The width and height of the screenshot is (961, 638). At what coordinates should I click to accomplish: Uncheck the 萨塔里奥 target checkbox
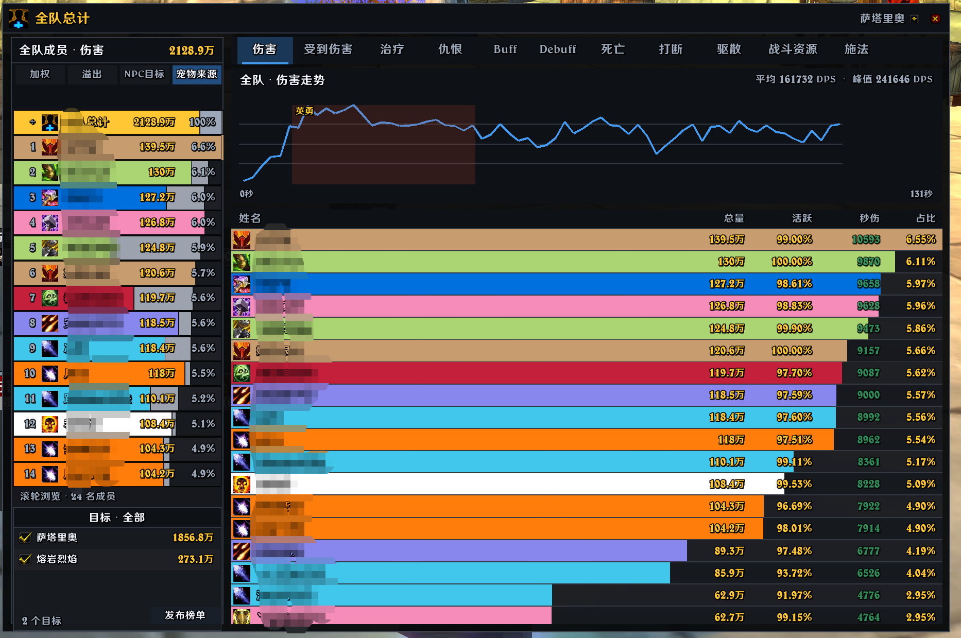[x=25, y=538]
